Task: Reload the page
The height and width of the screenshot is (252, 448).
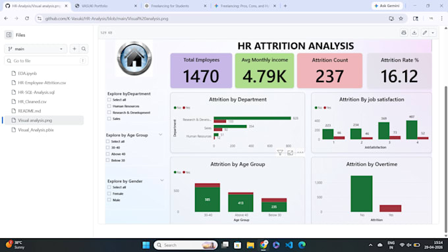Action: click(x=27, y=18)
